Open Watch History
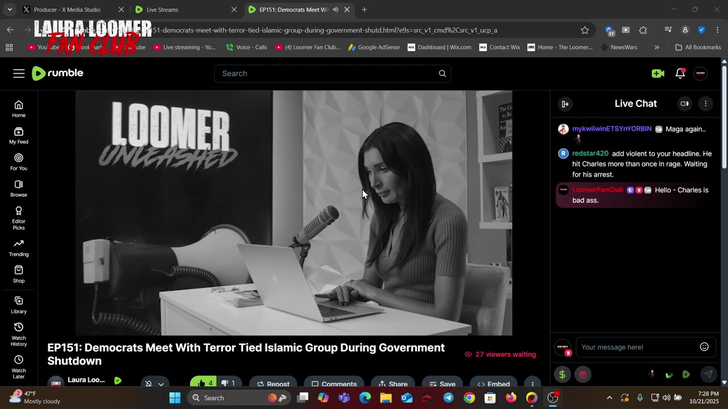 (x=19, y=334)
